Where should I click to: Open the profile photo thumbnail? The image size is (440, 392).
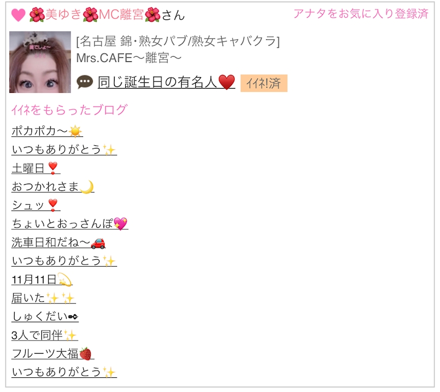coord(40,62)
